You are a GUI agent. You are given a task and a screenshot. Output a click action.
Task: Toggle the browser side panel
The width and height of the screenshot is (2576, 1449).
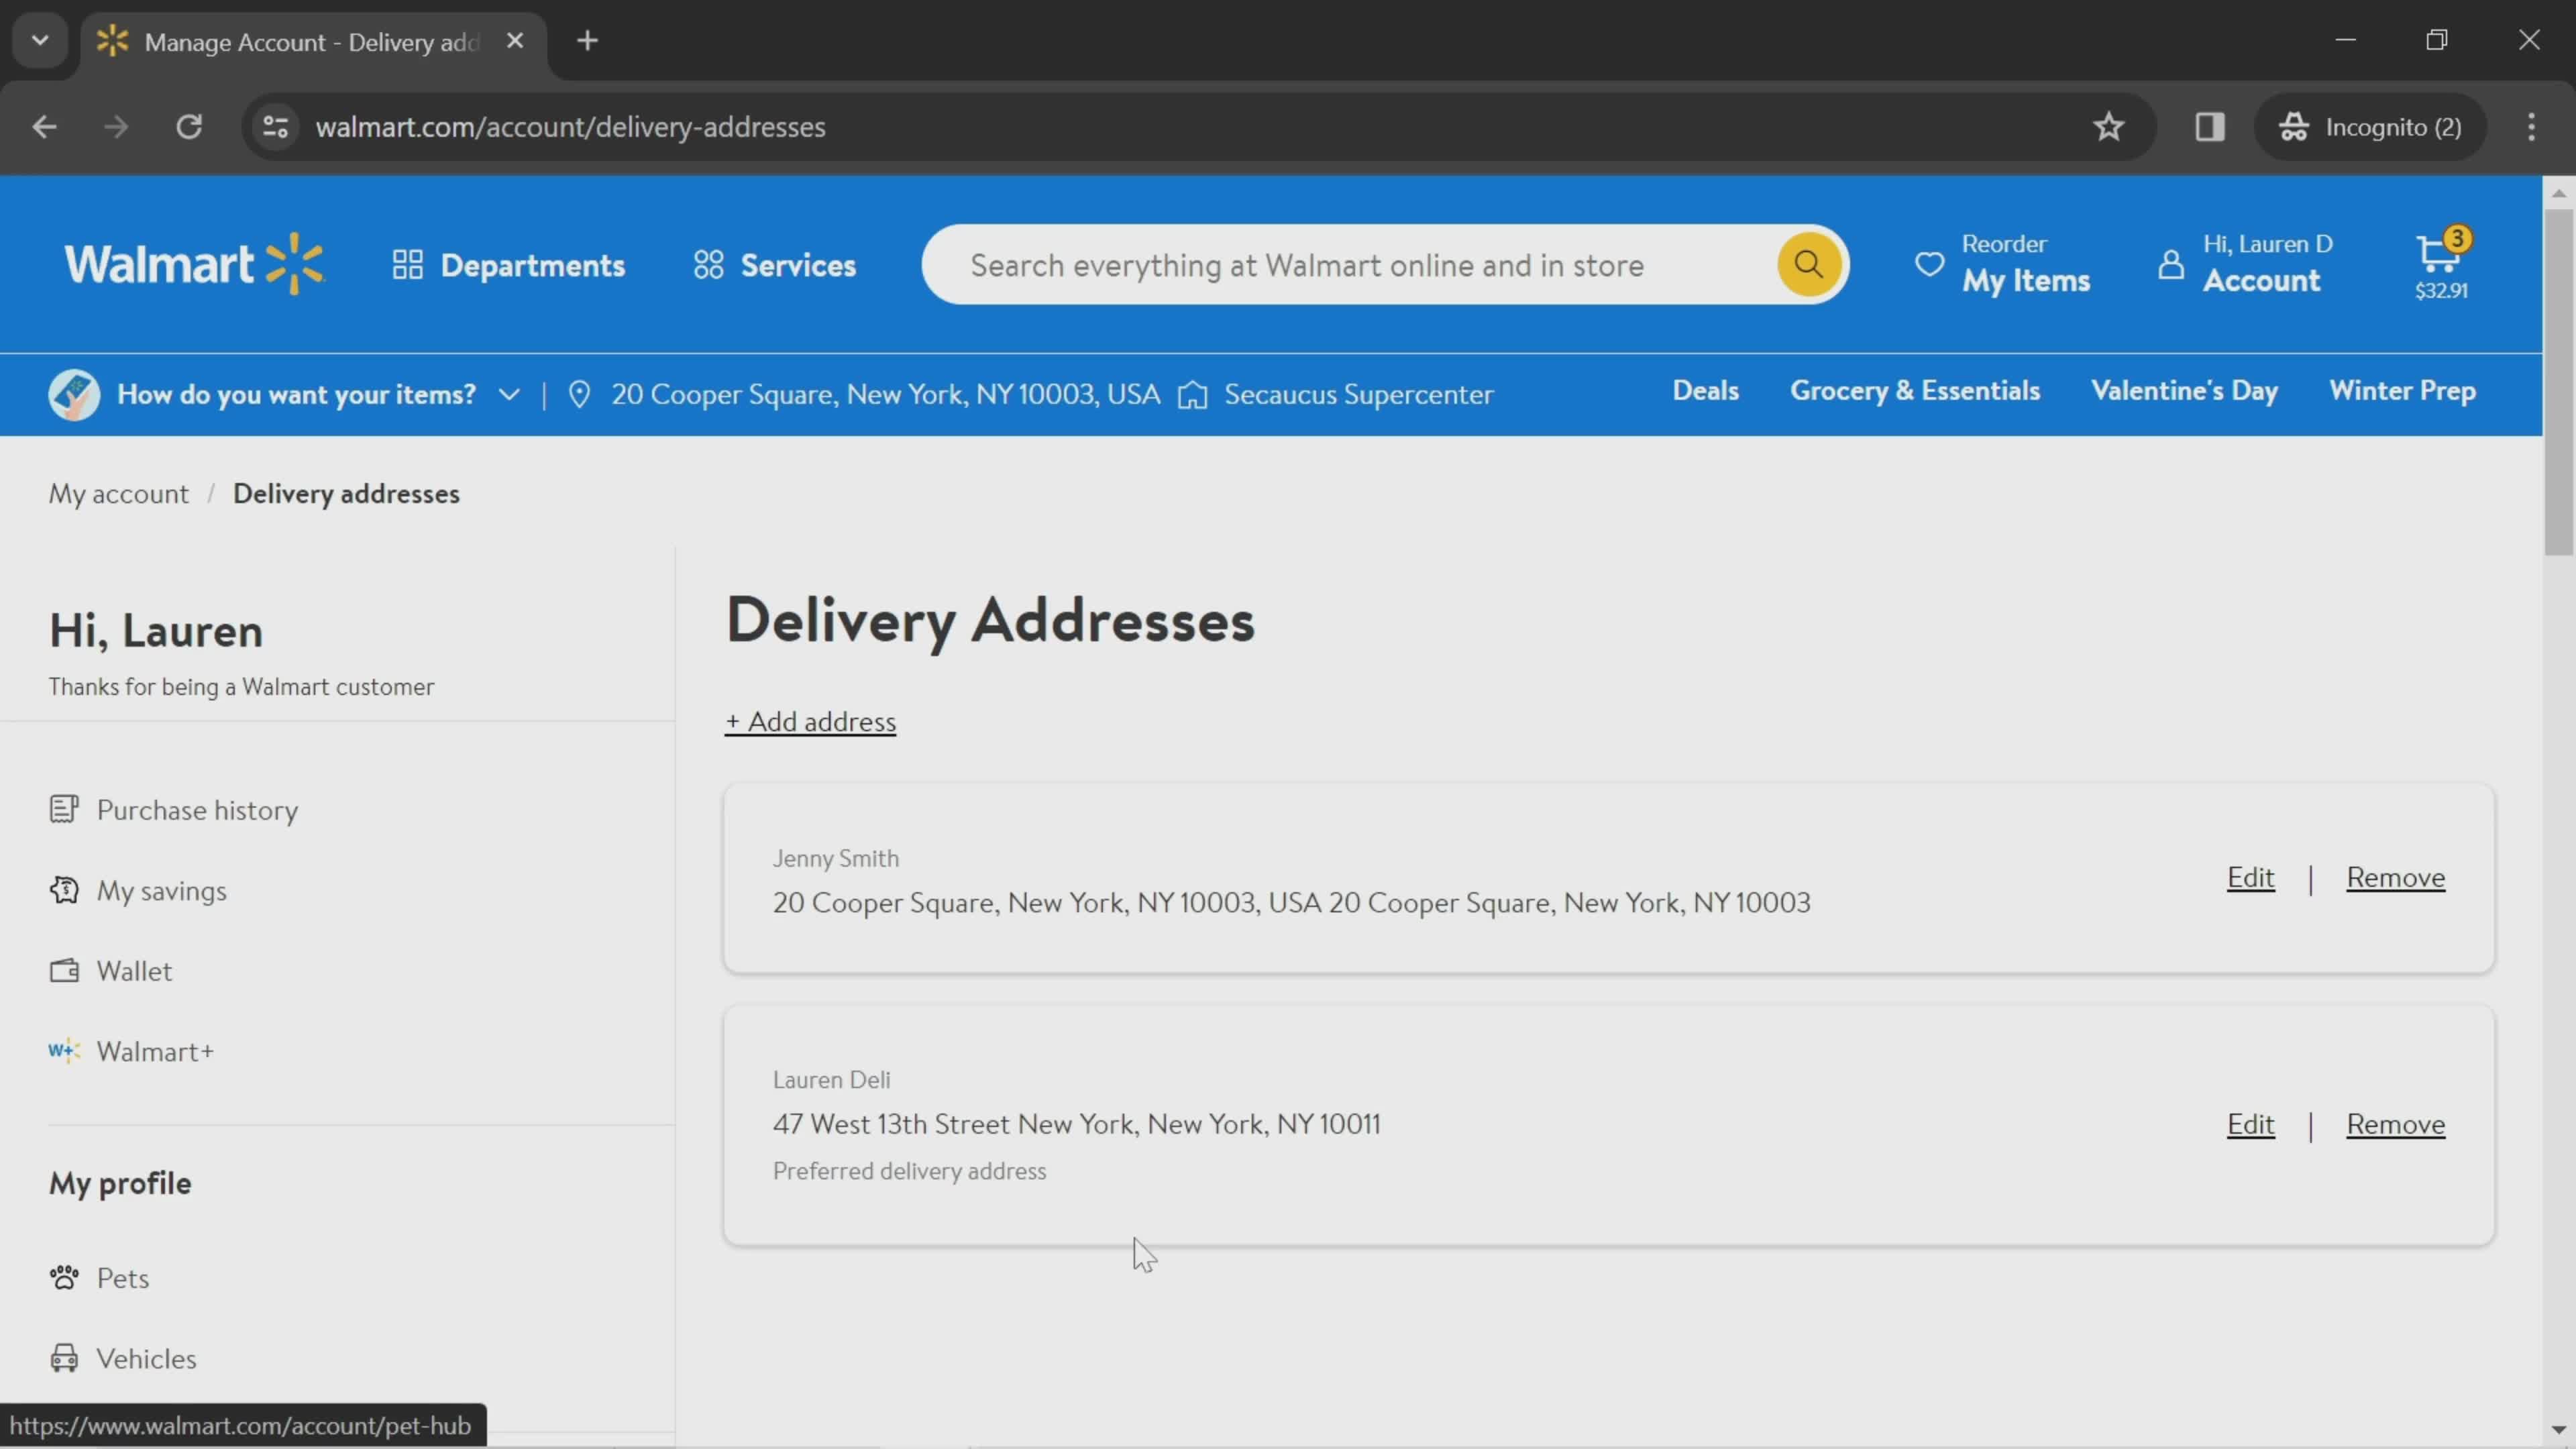click(x=2209, y=127)
